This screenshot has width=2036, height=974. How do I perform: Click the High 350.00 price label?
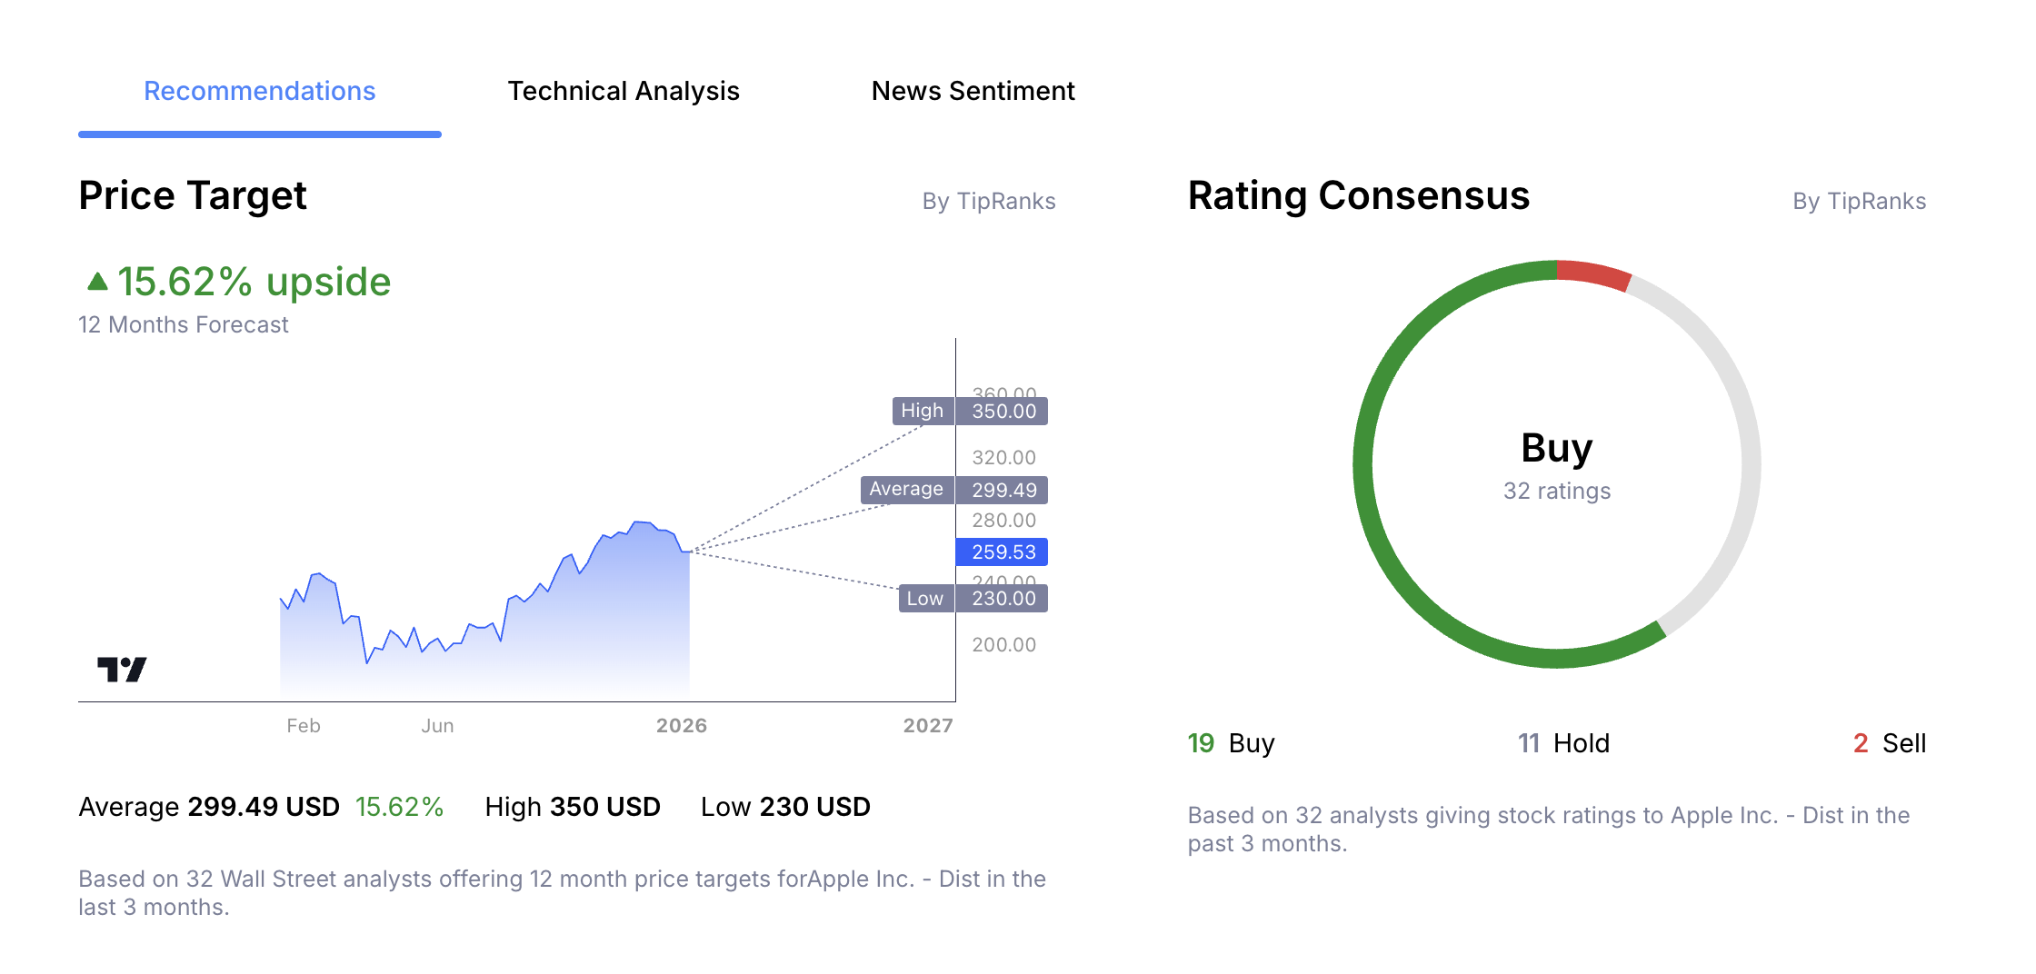tap(969, 411)
